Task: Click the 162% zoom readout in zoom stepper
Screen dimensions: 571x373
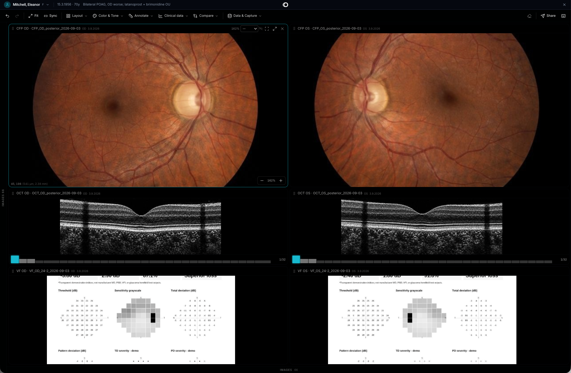Action: coord(271,181)
